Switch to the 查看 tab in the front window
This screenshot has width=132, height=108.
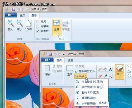tap(71, 60)
